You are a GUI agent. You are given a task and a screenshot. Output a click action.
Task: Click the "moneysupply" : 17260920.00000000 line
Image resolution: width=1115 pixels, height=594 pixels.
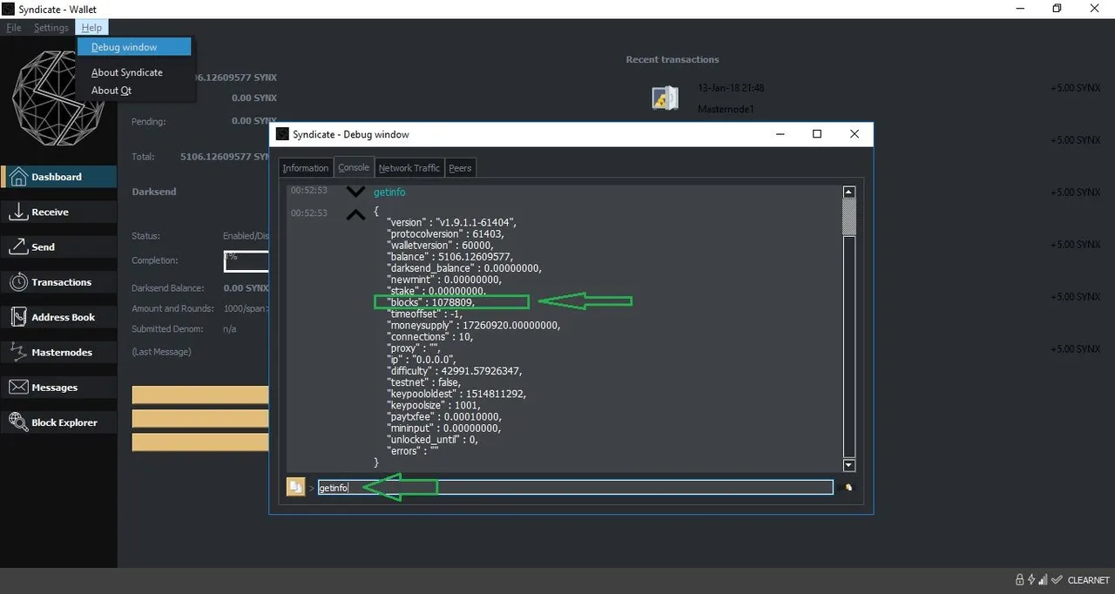point(473,325)
